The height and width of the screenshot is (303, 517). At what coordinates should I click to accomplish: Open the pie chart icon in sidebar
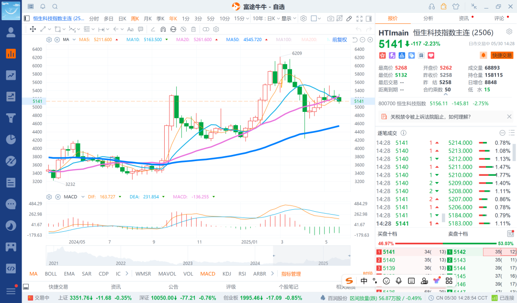(x=11, y=140)
